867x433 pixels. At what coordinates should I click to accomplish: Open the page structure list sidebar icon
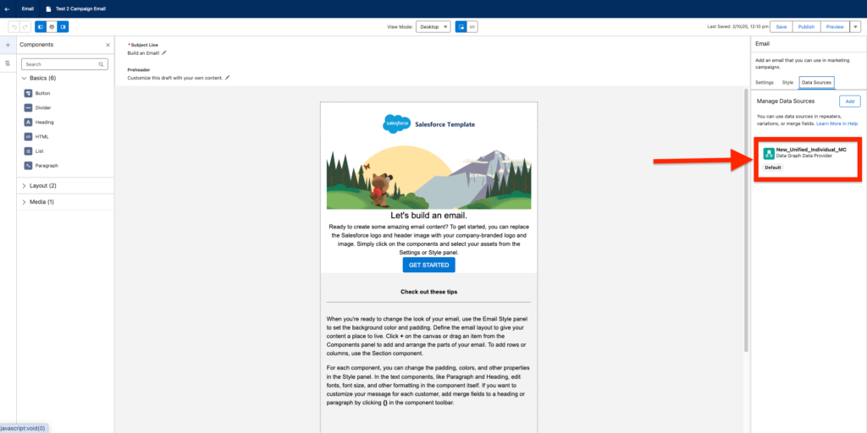8,63
